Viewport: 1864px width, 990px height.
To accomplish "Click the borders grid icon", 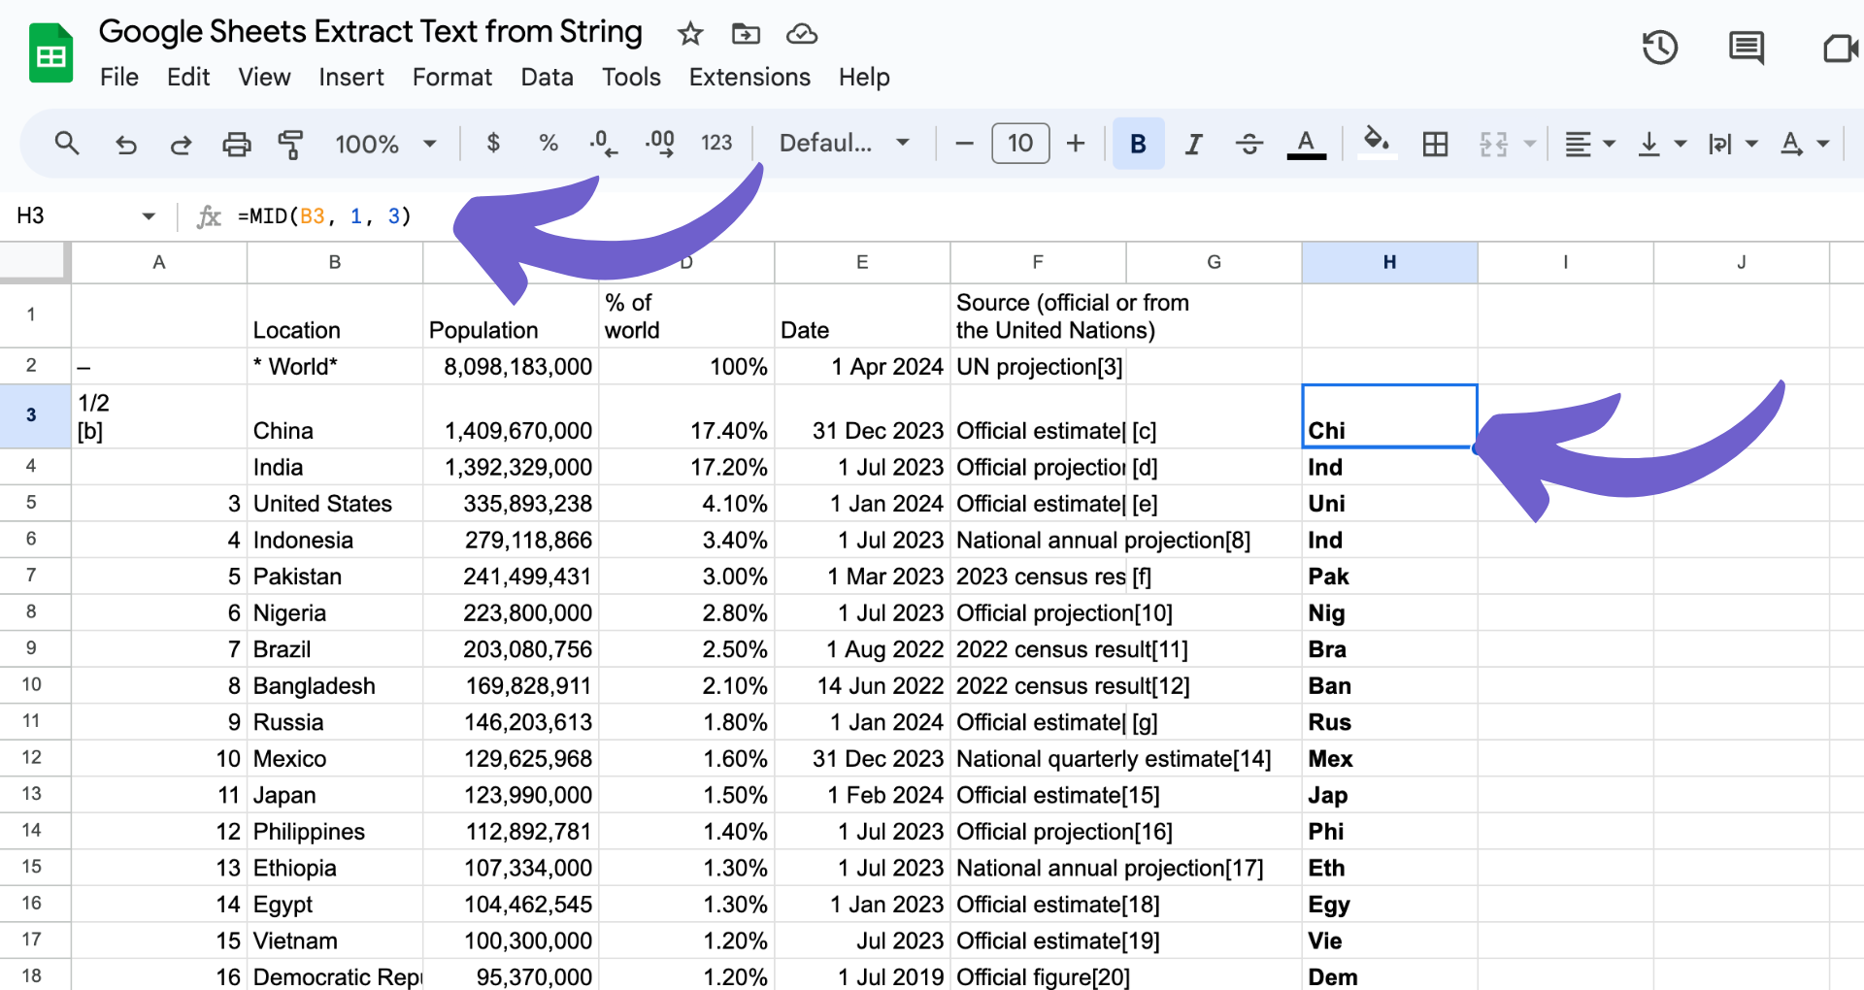I will pyautogui.click(x=1435, y=145).
